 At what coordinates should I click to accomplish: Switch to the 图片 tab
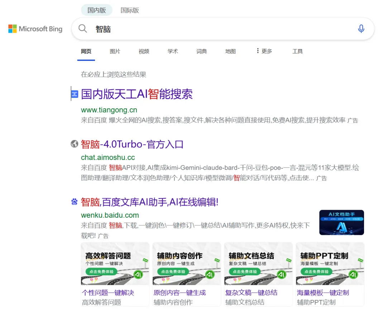tap(115, 51)
